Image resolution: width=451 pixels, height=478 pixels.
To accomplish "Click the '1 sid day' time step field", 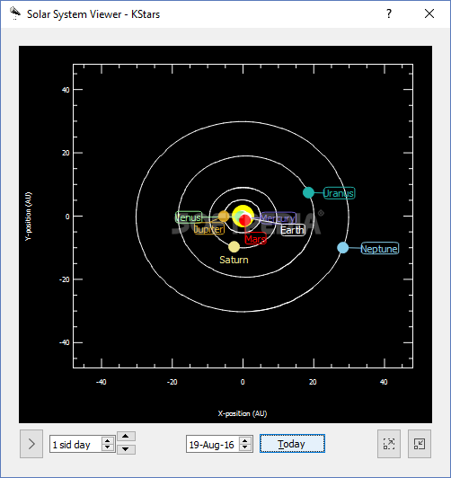I will pos(76,445).
